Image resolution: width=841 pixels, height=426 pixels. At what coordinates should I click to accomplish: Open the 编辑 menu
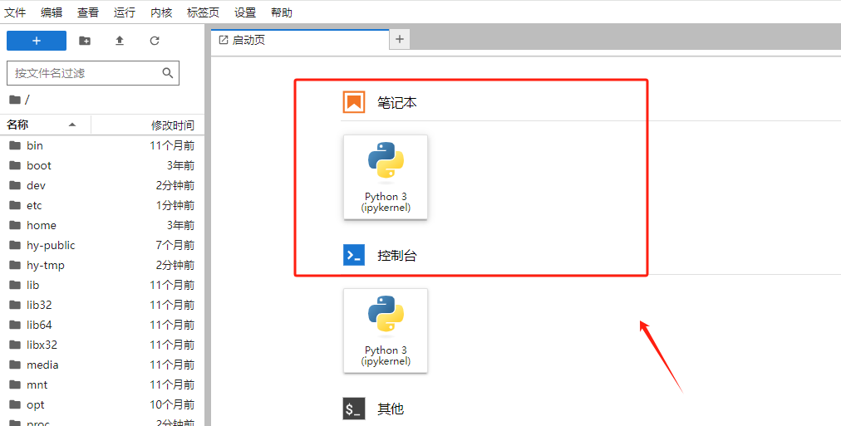[x=52, y=12]
